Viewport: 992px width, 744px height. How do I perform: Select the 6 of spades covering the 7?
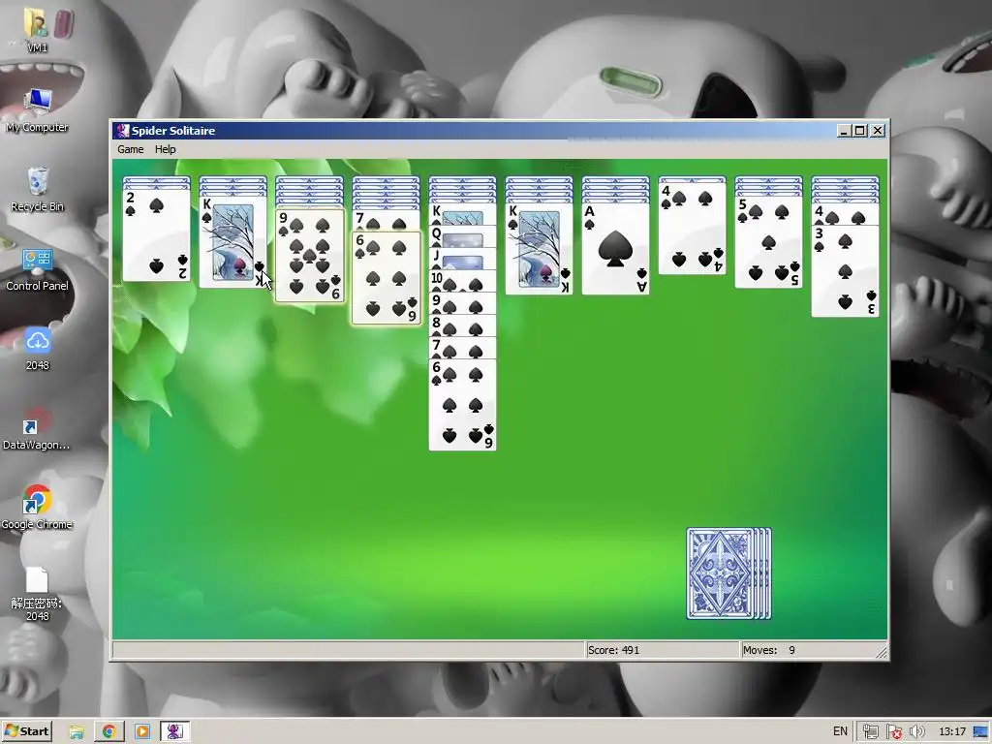[x=387, y=278]
